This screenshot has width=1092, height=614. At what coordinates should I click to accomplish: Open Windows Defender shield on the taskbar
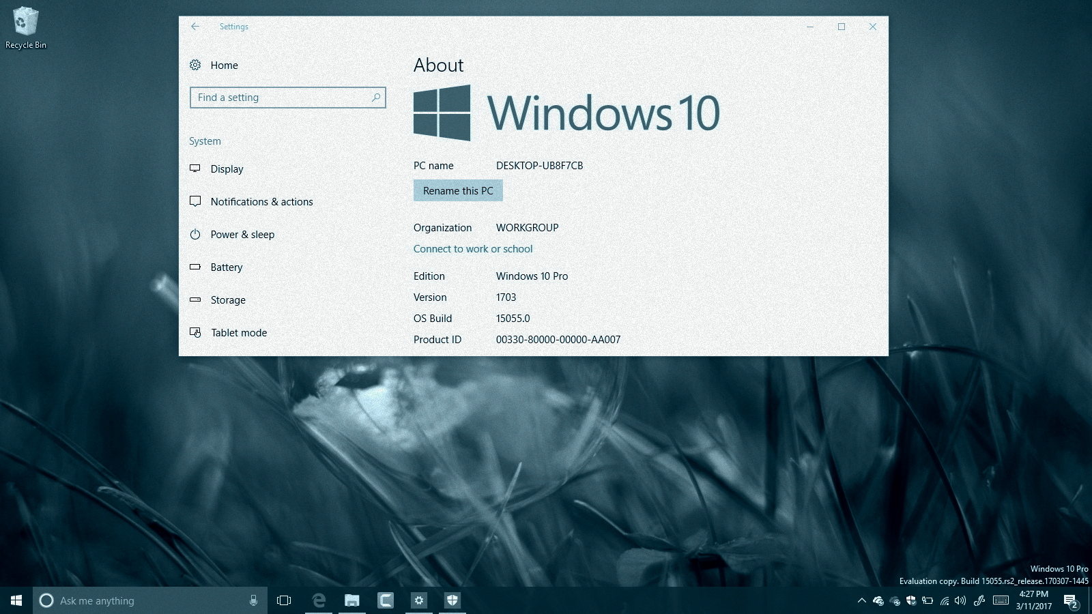tap(452, 600)
